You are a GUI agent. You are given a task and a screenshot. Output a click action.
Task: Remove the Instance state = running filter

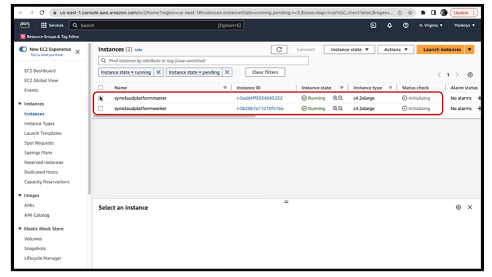159,72
